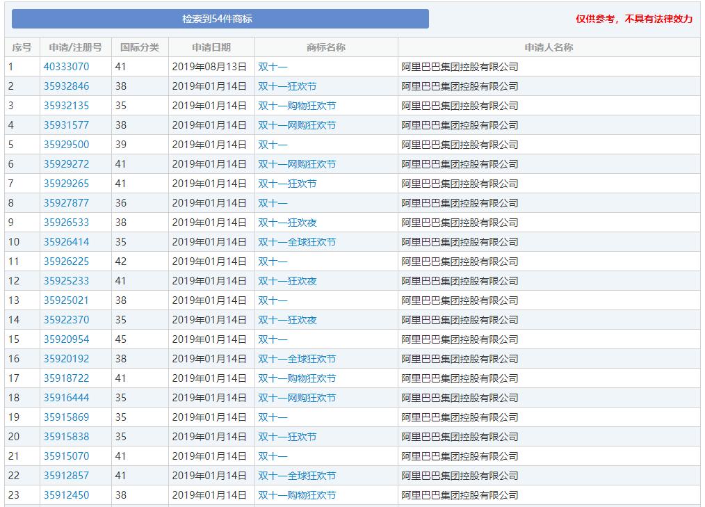Click 双十一 trademark in row 8
The width and height of the screenshot is (705, 507).
click(x=273, y=203)
